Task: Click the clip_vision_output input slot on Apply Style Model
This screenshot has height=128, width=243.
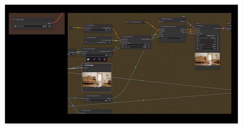Action: click(x=121, y=43)
